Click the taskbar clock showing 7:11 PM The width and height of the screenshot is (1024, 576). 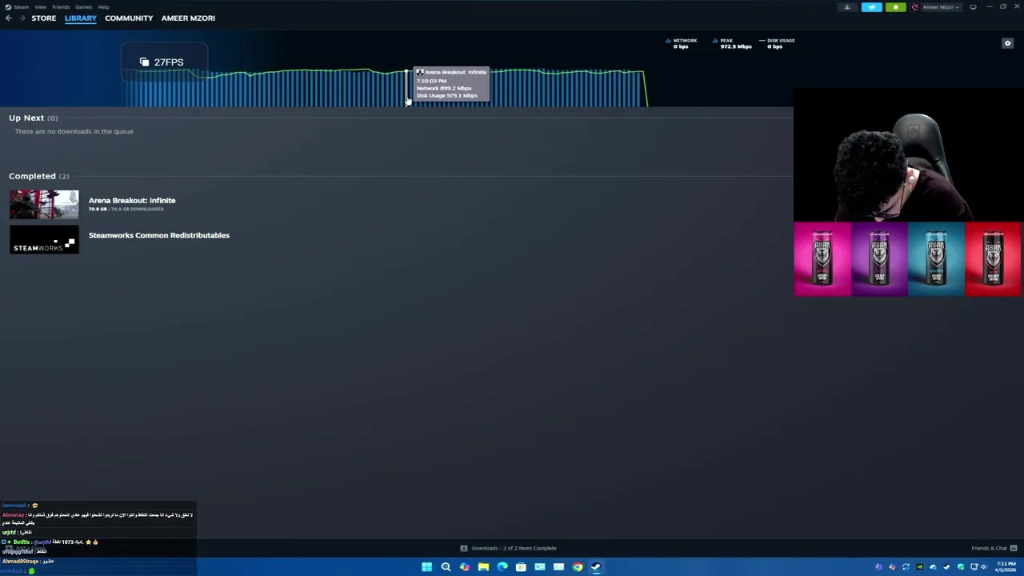click(1006, 566)
